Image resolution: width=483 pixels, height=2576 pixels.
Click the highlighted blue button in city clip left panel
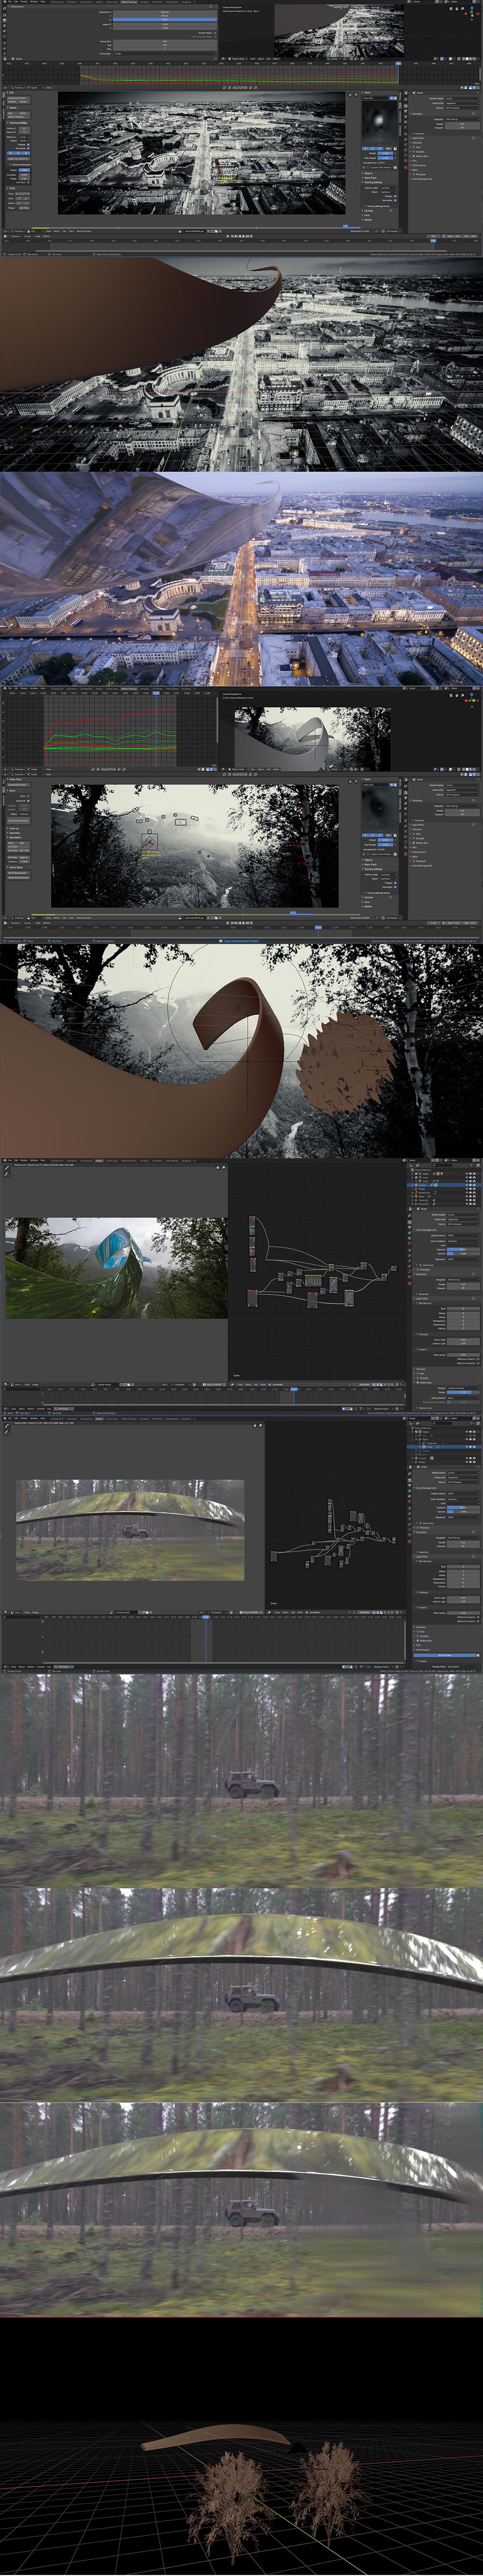pos(18,153)
